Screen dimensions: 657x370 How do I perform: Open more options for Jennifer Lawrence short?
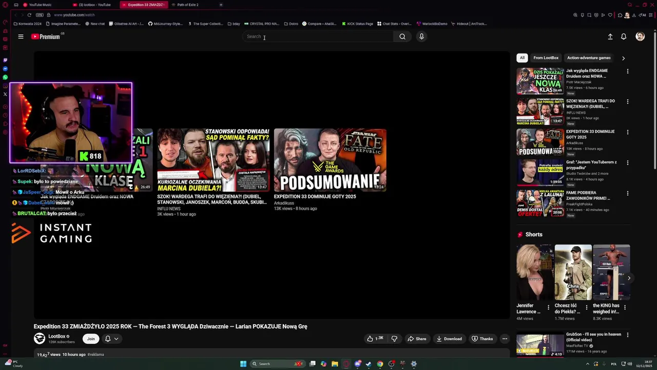click(x=548, y=308)
